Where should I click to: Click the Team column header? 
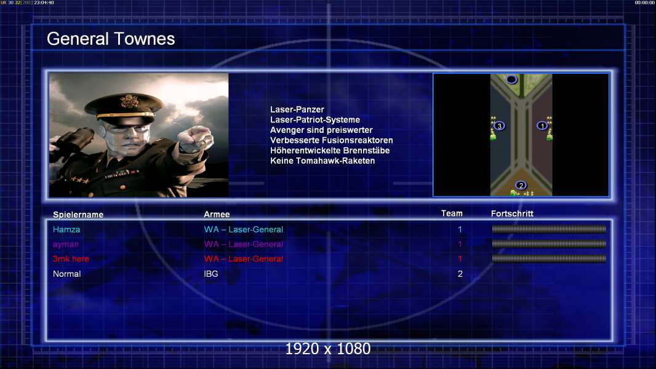452,213
